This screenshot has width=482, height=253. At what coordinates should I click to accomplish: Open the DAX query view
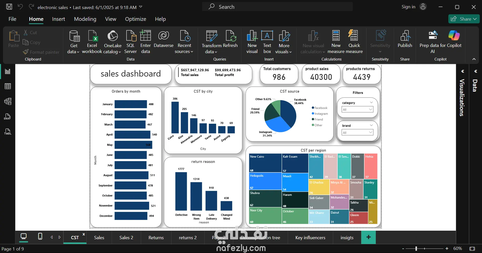coord(8,116)
